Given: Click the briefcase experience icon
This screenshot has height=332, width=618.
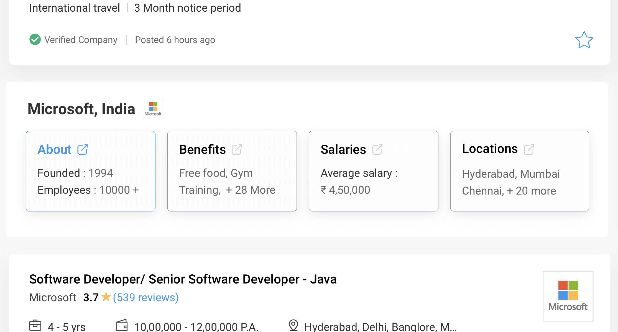Looking at the screenshot, I should pos(35,325).
